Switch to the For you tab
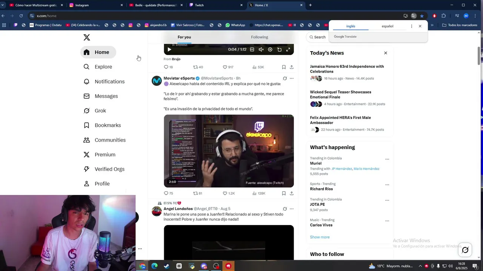This screenshot has height=271, width=483. click(184, 37)
